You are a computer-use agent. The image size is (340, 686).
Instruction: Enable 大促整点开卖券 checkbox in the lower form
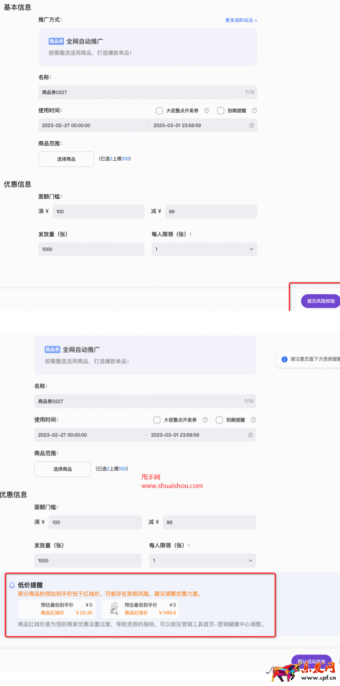pyautogui.click(x=157, y=420)
